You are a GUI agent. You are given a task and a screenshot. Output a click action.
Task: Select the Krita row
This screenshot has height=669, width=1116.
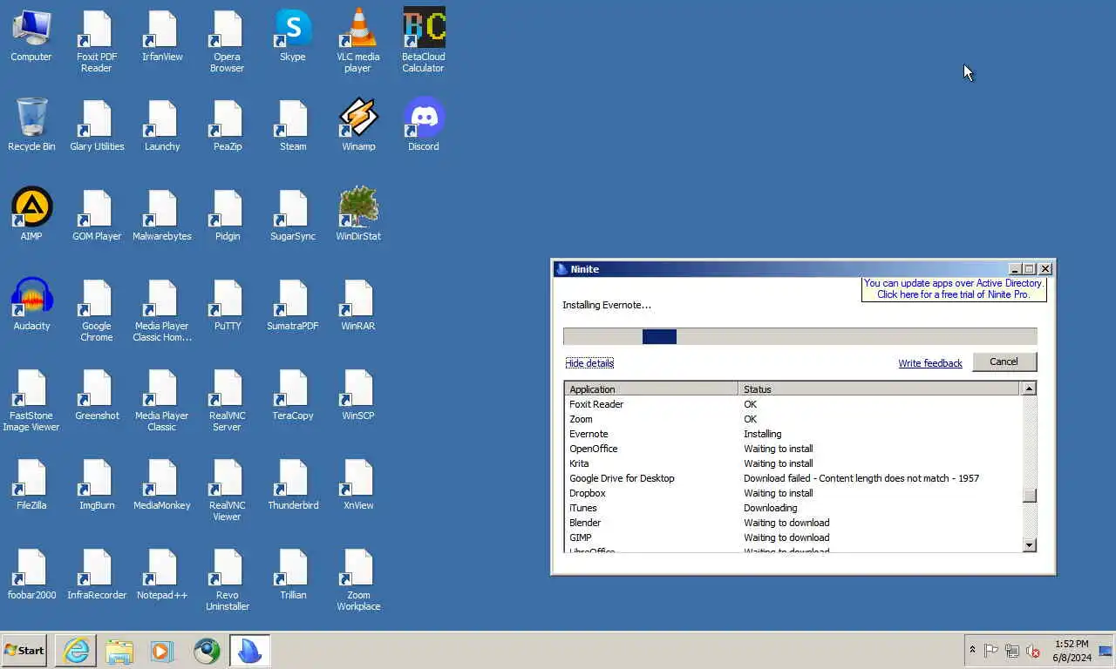[793, 463]
